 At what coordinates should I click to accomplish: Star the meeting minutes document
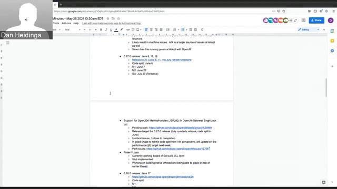[x=108, y=19]
